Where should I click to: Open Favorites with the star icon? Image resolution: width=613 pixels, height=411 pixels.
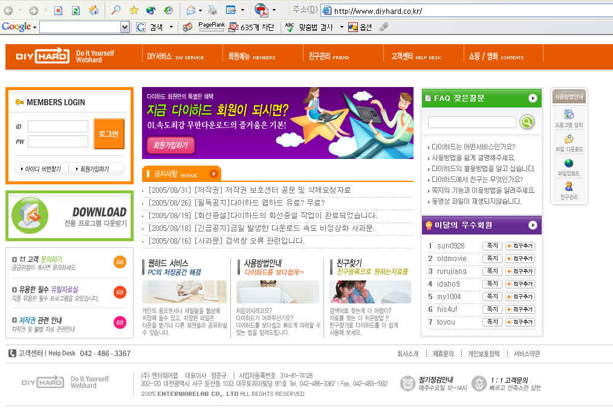(134, 10)
